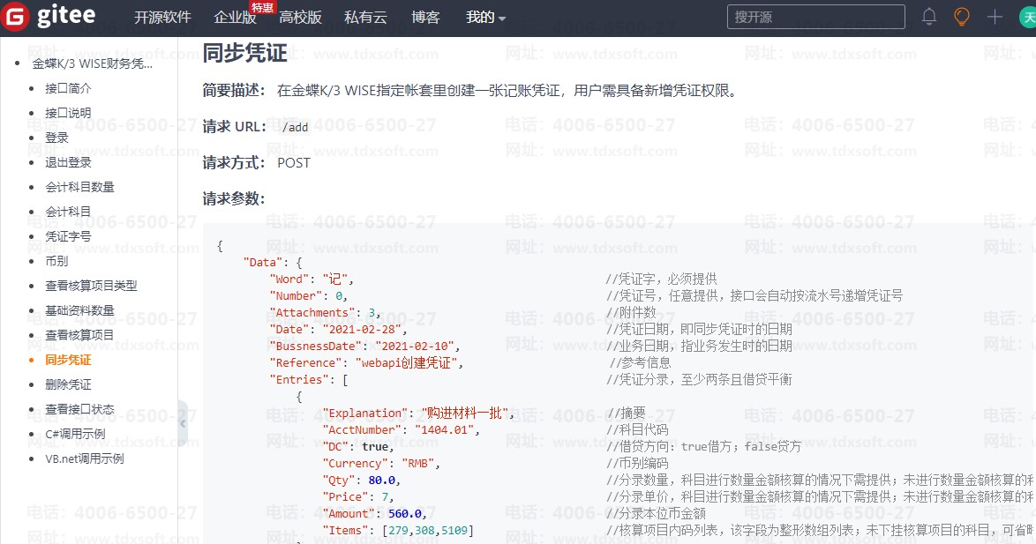Open the 开源软件 menu
This screenshot has width=1036, height=544.
(x=162, y=17)
